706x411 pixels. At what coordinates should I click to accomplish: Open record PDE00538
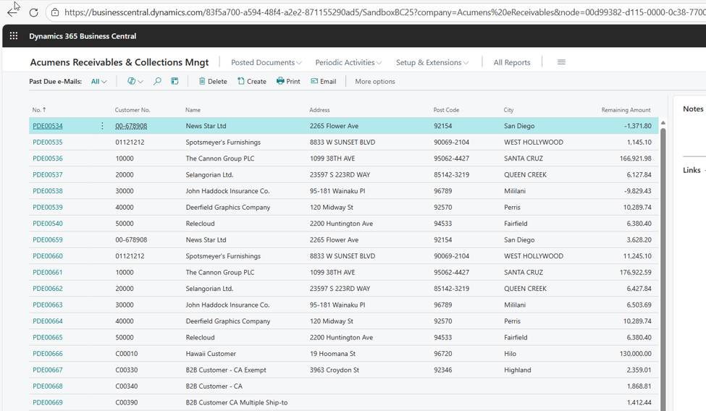(x=48, y=191)
